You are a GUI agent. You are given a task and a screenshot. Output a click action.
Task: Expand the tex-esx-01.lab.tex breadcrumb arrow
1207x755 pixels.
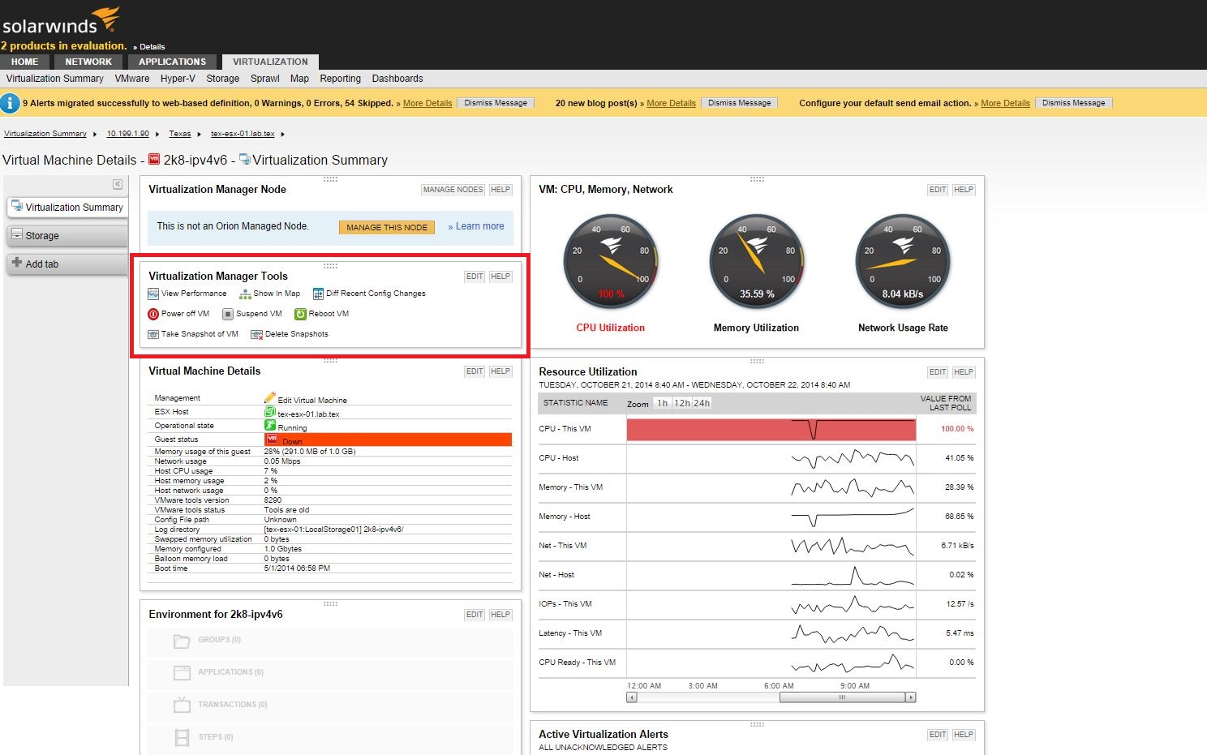pyautogui.click(x=282, y=135)
